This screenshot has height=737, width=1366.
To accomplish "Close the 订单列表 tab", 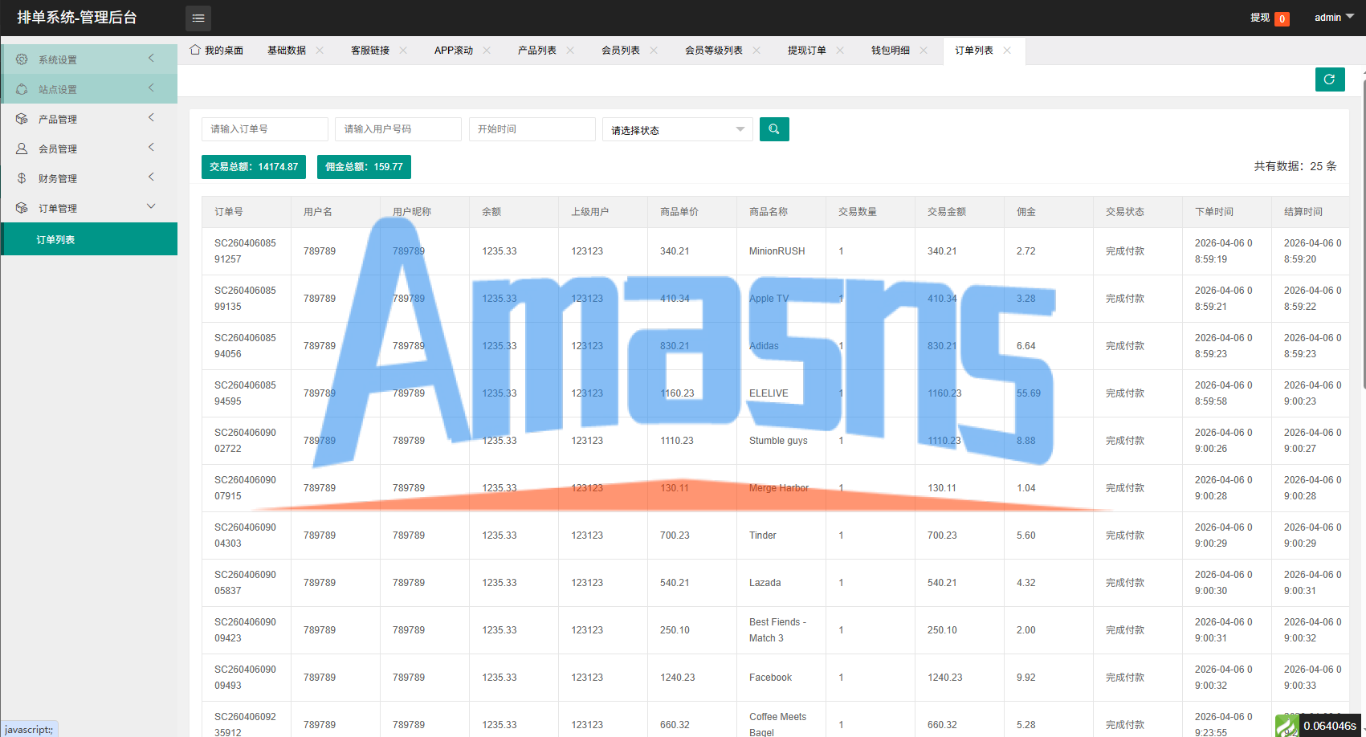I will pyautogui.click(x=1007, y=50).
